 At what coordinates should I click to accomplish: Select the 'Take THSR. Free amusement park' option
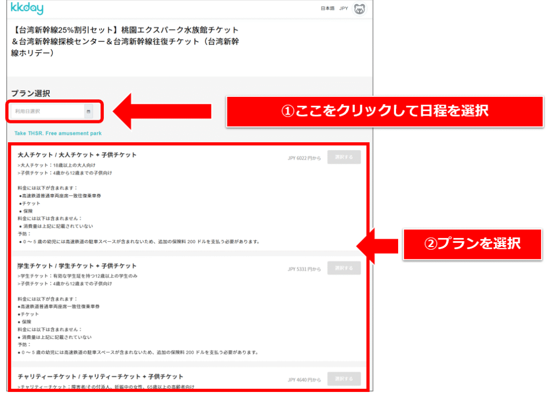pyautogui.click(x=58, y=134)
